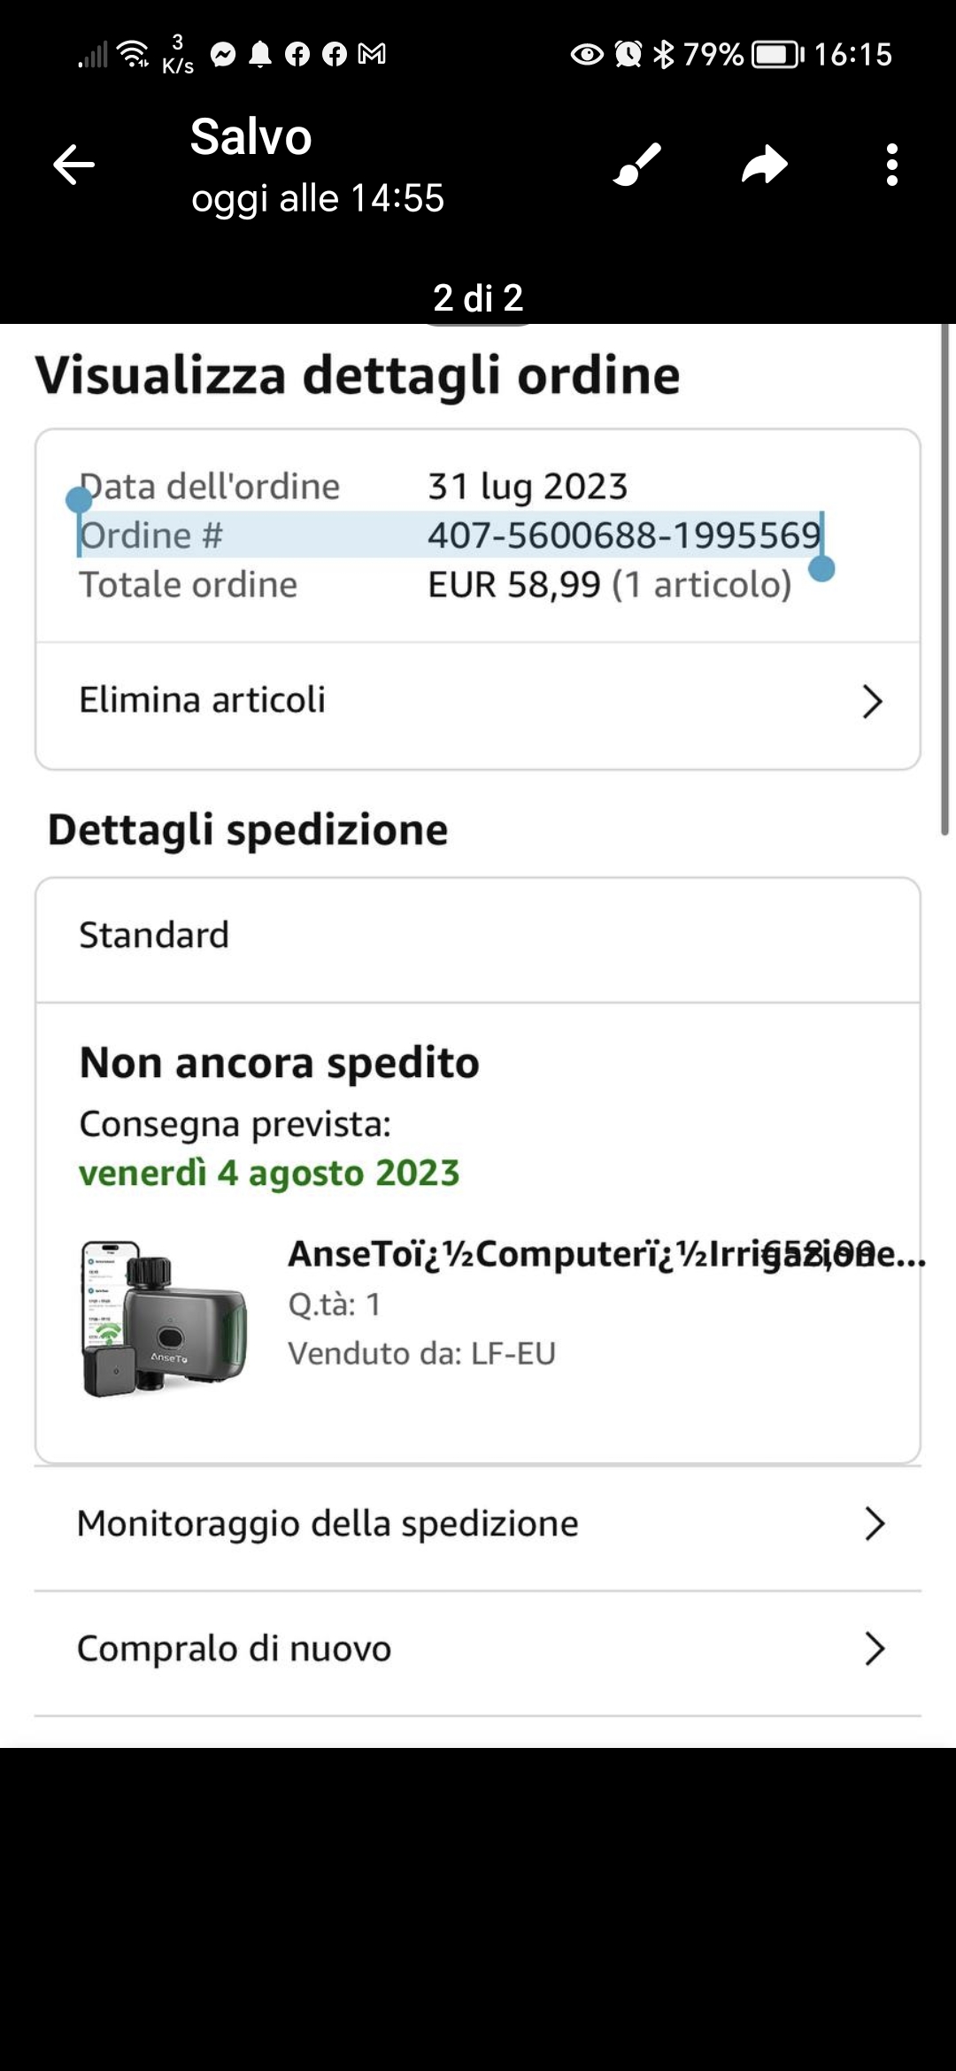
Task: Click the right text selection handle
Action: 822,568
